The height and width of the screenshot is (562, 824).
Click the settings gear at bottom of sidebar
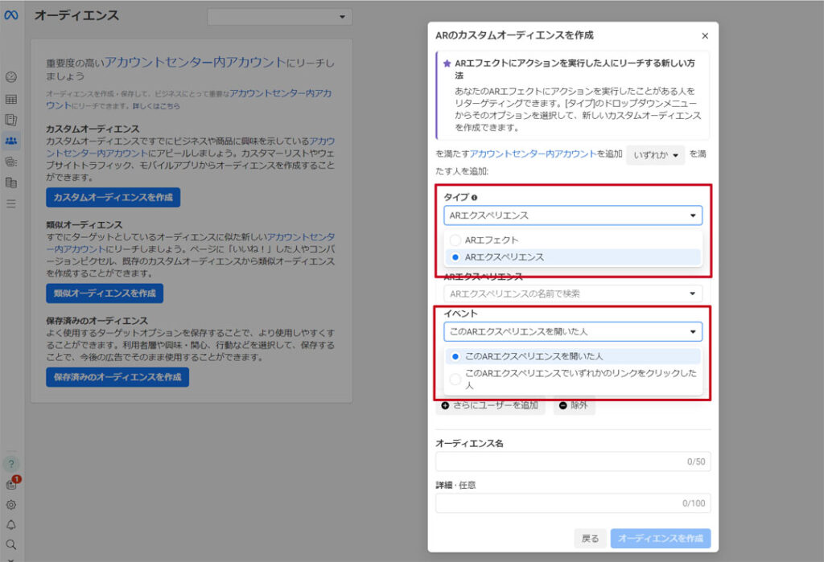[10, 505]
